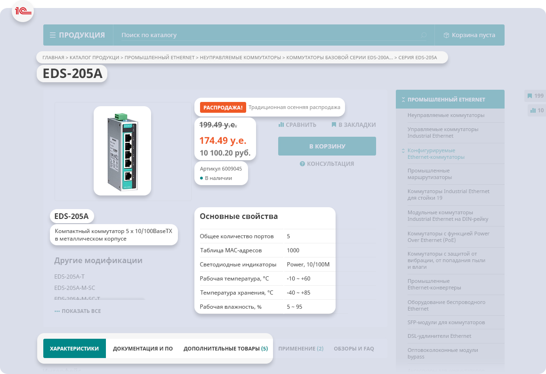Screen dimensions: 546x374
Task: Click the Основные свойства heading
Action: point(239,216)
